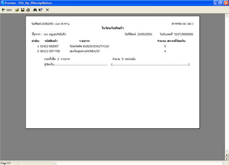Click receipt number 51ST/0000002 on the page

183,34
